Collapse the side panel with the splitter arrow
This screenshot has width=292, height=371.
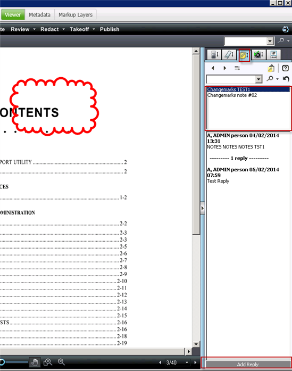(203, 208)
